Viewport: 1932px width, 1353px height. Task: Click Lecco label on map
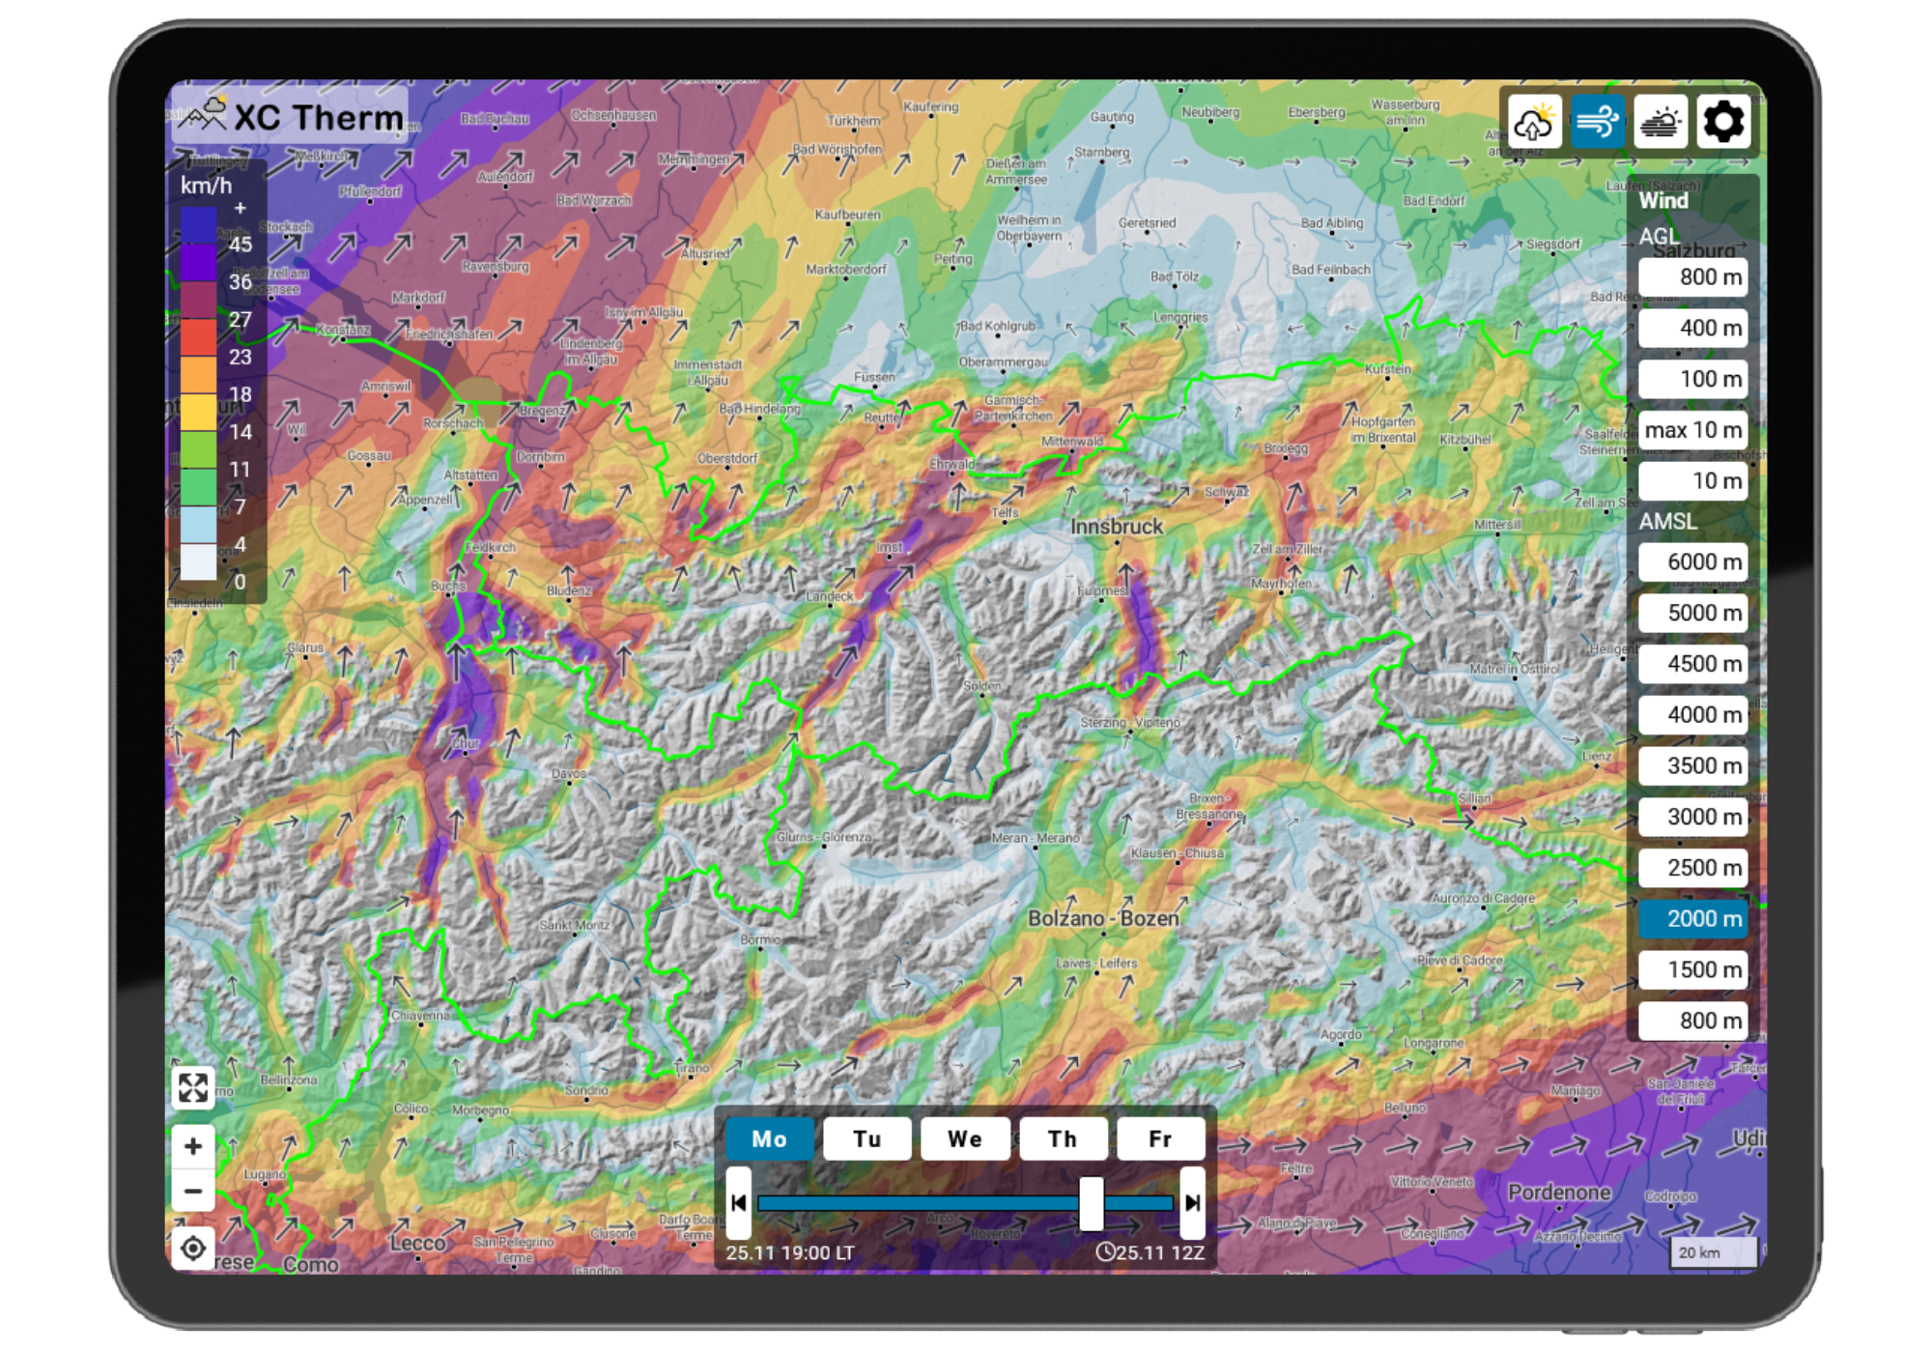click(417, 1243)
